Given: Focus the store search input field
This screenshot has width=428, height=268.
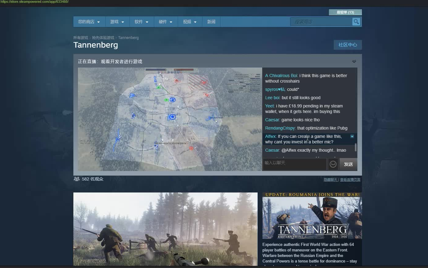Looking at the screenshot, I should (x=321, y=22).
